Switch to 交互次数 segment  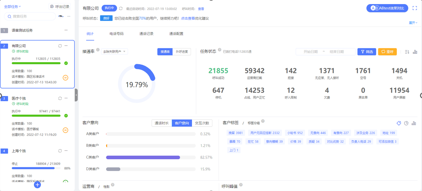202,123
